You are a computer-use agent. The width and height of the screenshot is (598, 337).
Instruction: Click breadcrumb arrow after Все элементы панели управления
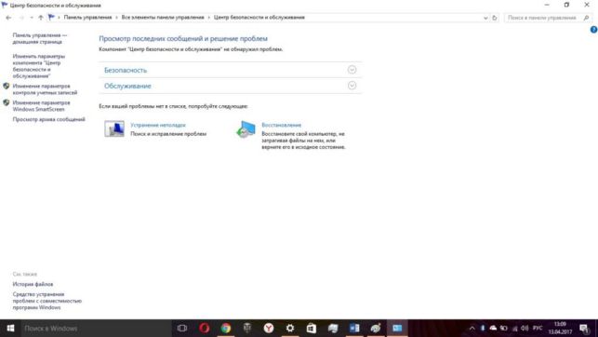[x=209, y=18]
